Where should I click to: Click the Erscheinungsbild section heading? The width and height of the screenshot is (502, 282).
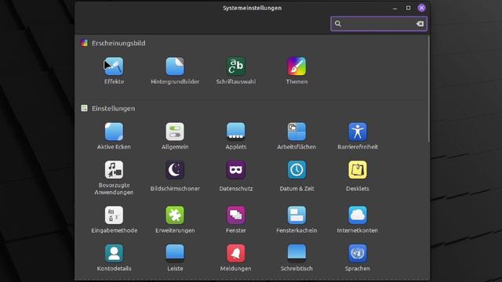coord(118,43)
